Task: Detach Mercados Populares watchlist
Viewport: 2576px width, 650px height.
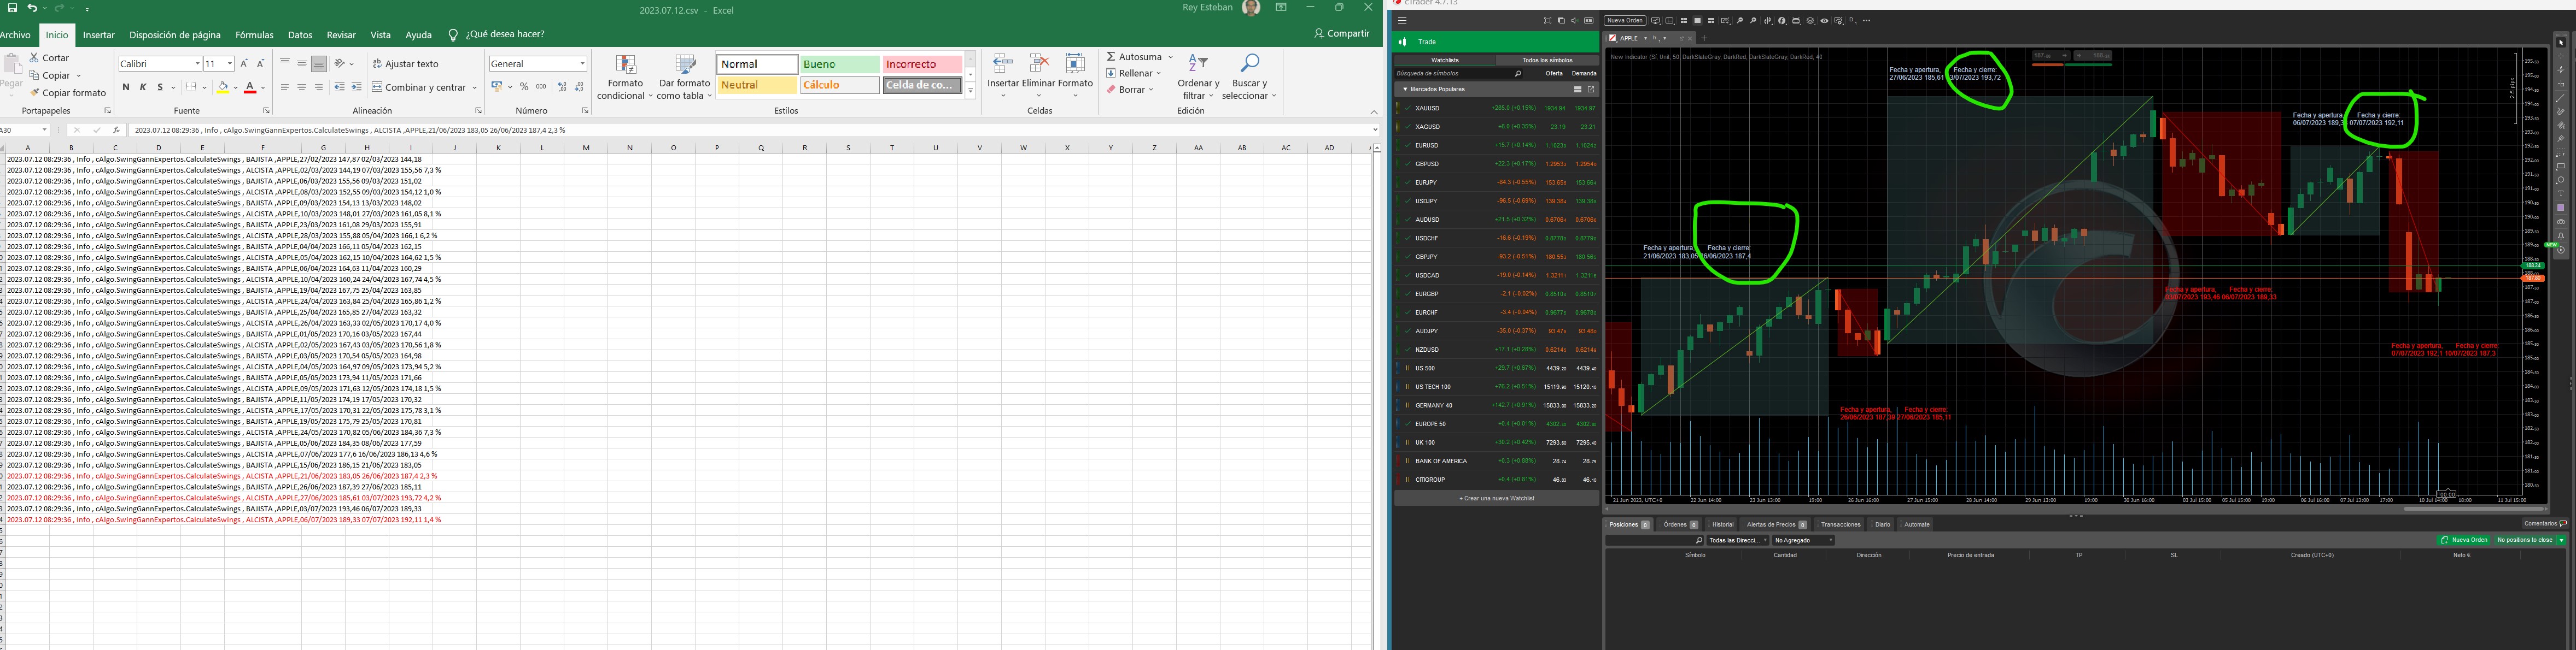Action: tap(1591, 89)
